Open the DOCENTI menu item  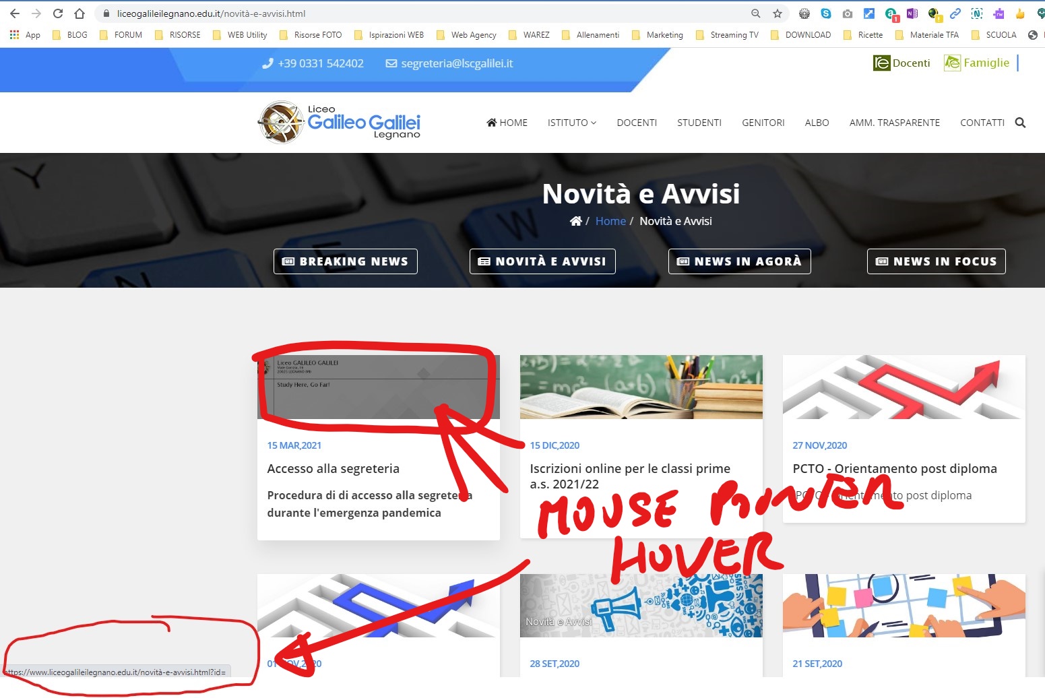pyautogui.click(x=636, y=123)
